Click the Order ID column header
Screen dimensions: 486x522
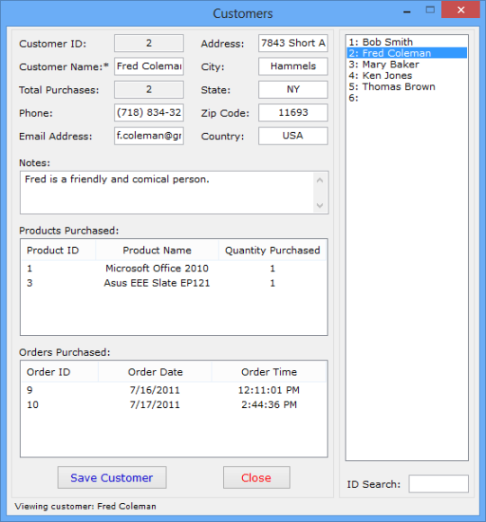(60, 372)
